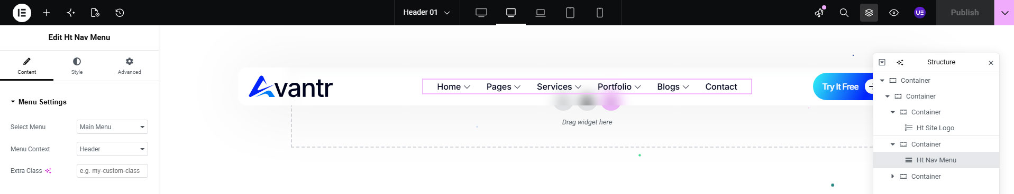Screen dimensions: 1014x194
Task: Open the Finder search magnifier
Action: click(844, 13)
